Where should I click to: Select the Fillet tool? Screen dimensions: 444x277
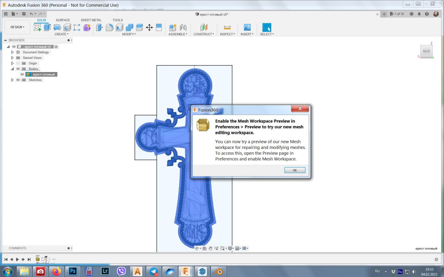tap(109, 27)
